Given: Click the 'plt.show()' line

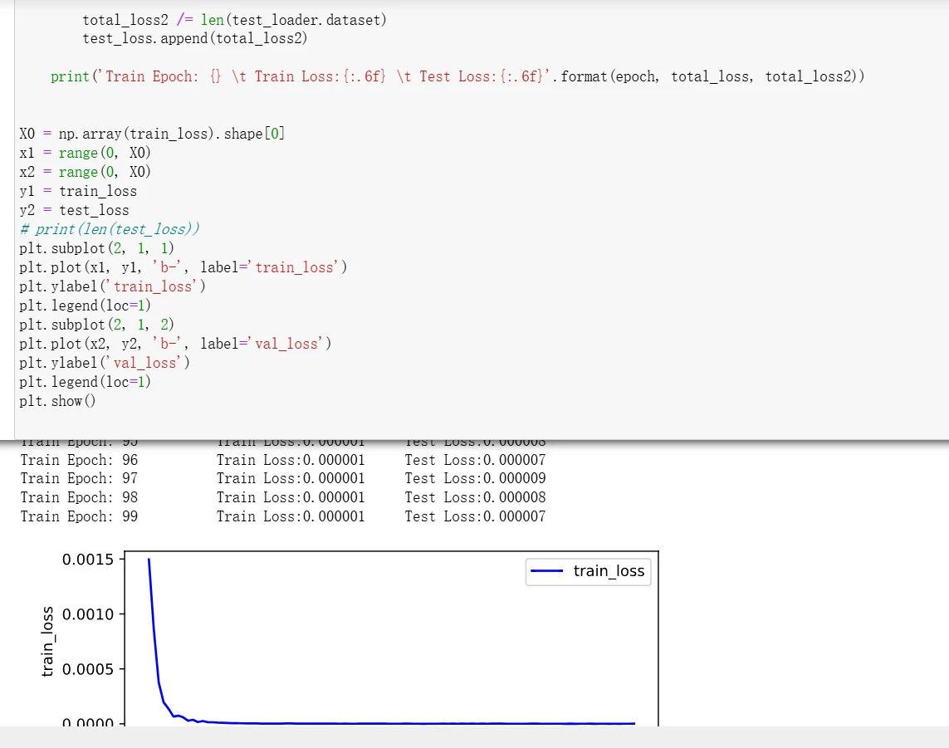Looking at the screenshot, I should pos(57,401).
